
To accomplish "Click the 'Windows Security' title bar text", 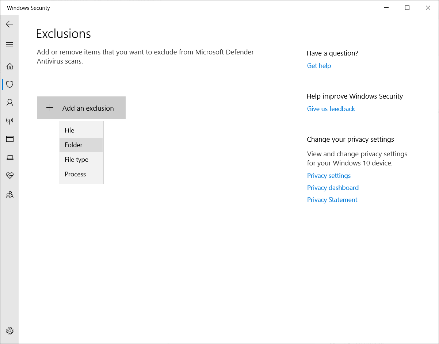I will 28,8.
